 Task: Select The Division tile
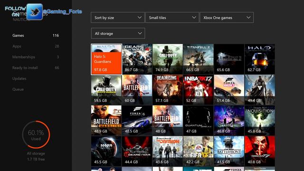pos(168,151)
